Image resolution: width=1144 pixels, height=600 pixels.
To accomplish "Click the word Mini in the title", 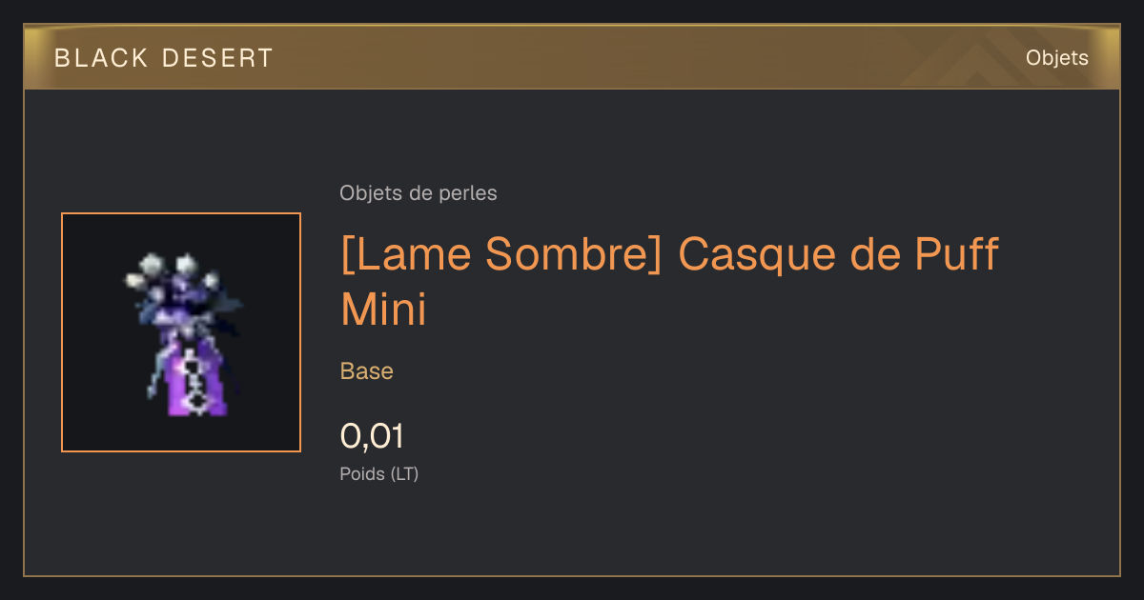I will coord(383,309).
